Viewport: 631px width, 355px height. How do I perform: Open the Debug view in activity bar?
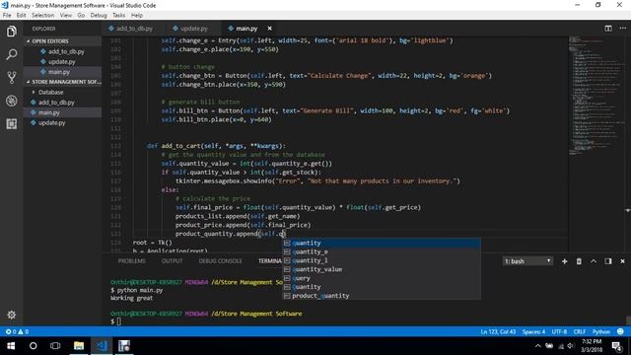pyautogui.click(x=11, y=101)
